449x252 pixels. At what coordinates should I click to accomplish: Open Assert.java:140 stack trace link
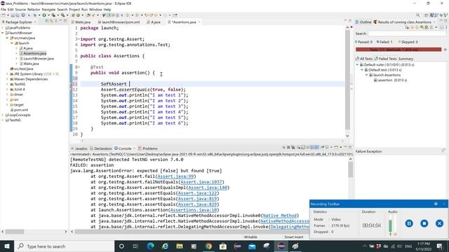(208, 188)
